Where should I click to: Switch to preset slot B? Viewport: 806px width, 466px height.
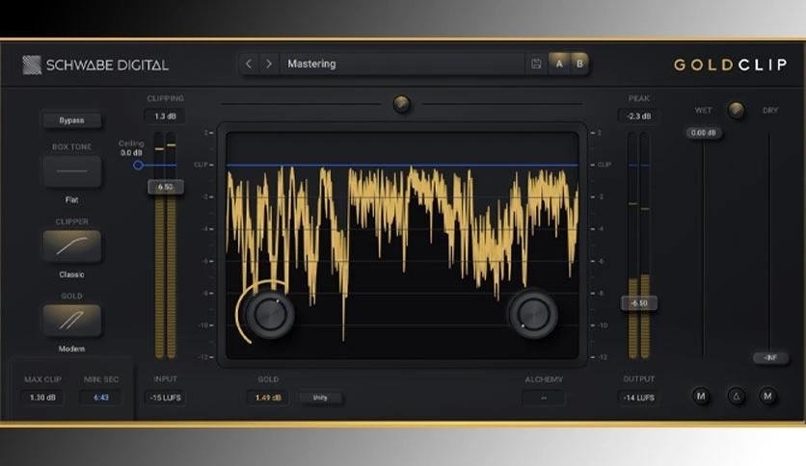[579, 65]
